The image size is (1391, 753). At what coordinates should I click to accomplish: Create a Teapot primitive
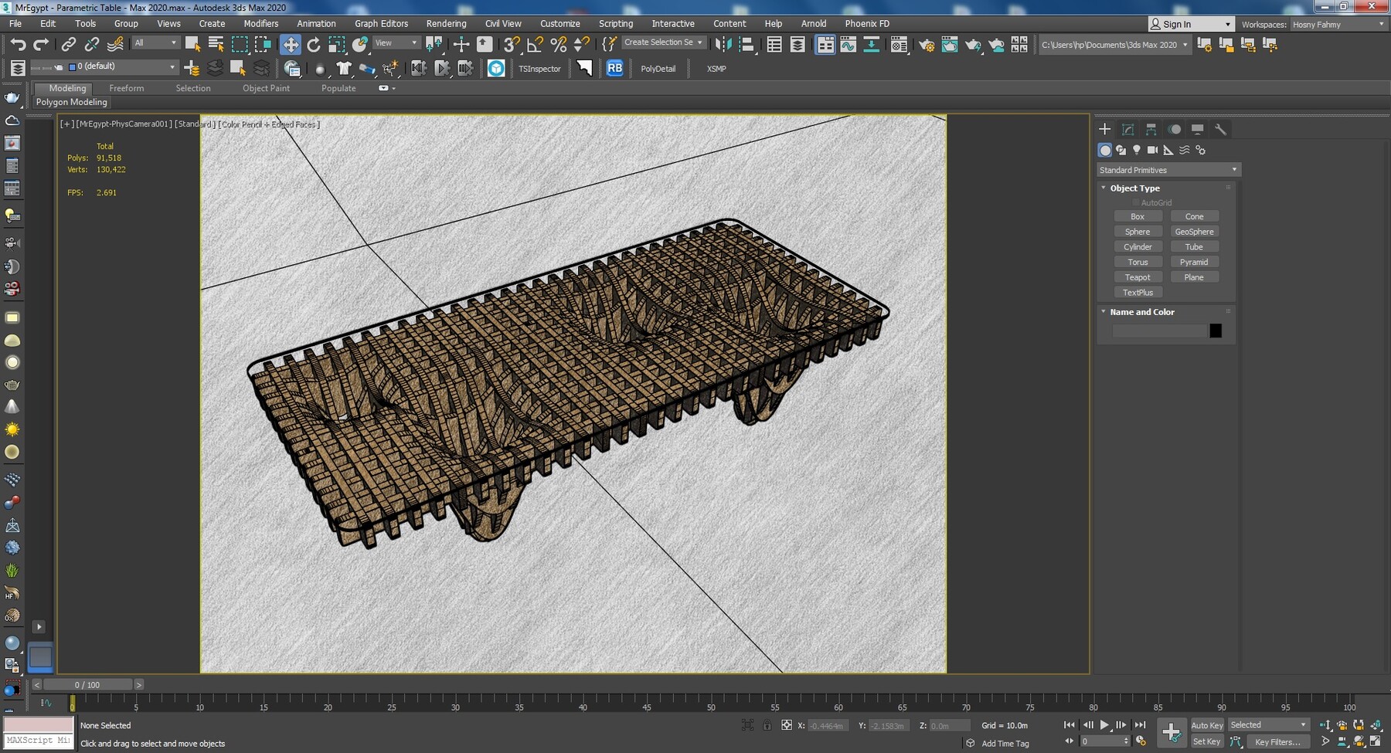(x=1138, y=276)
